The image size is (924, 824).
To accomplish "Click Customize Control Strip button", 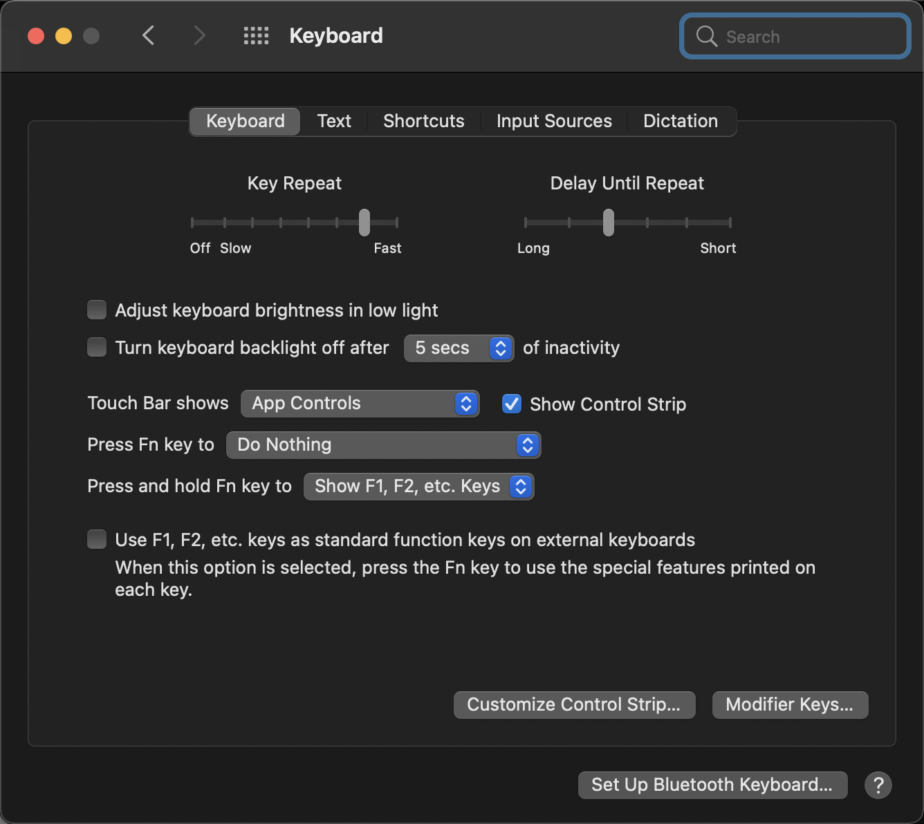I will (x=574, y=705).
